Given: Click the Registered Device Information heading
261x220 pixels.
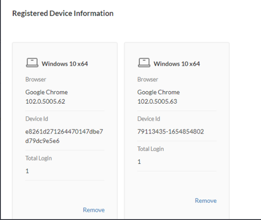Looking at the screenshot, I should pos(63,13).
